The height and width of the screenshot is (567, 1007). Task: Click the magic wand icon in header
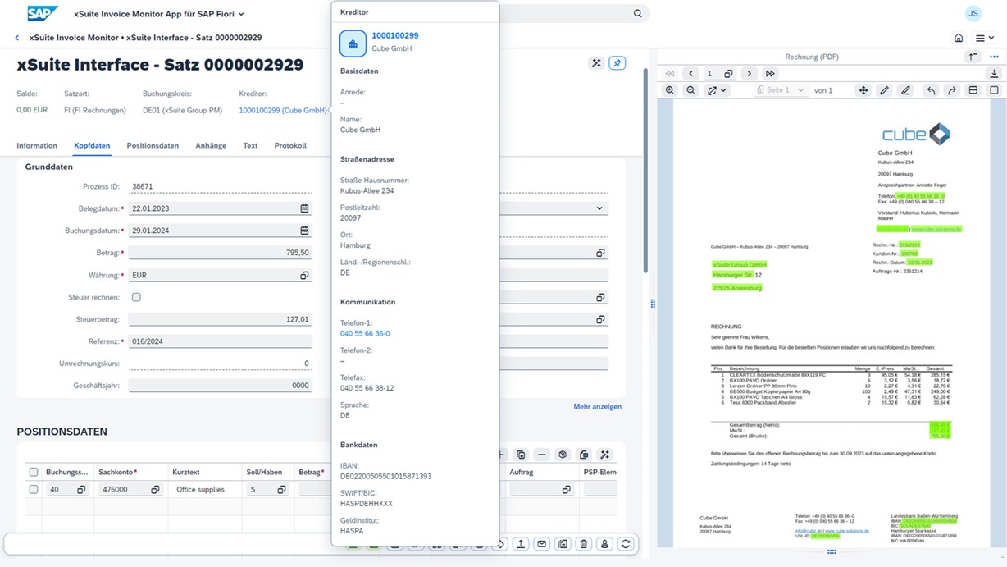[x=596, y=63]
